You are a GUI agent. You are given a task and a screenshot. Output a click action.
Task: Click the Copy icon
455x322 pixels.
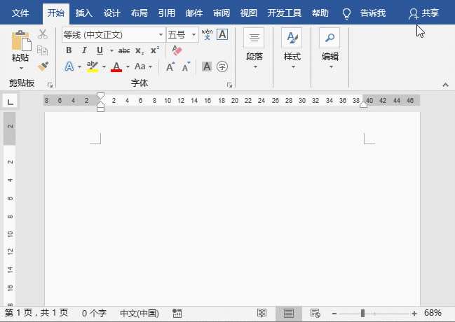42,50
